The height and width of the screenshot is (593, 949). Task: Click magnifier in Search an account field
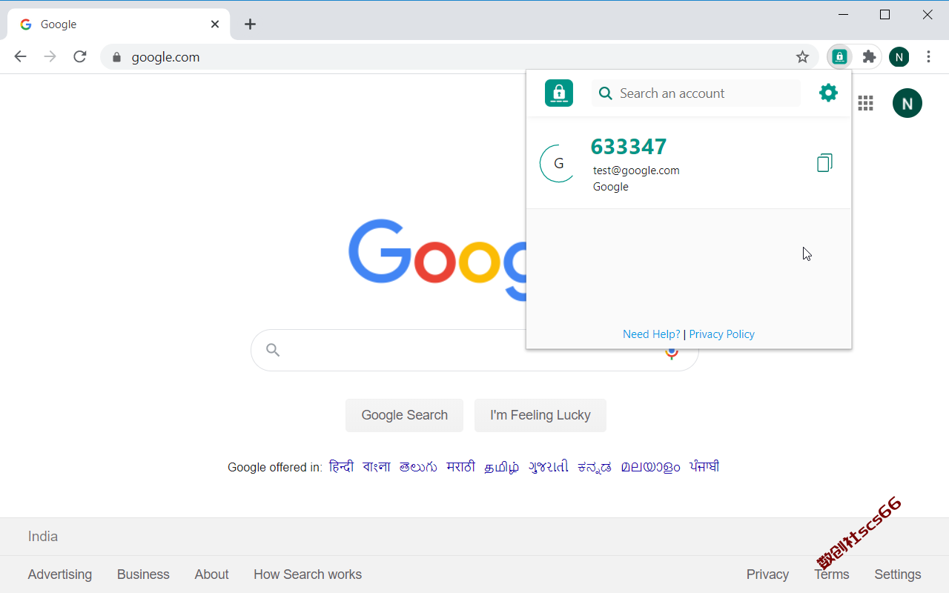(606, 93)
